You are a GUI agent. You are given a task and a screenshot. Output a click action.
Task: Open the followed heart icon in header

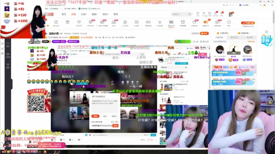[204, 13]
